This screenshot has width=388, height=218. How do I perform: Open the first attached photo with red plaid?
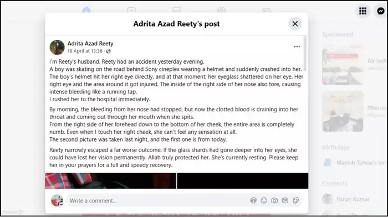pos(111,181)
